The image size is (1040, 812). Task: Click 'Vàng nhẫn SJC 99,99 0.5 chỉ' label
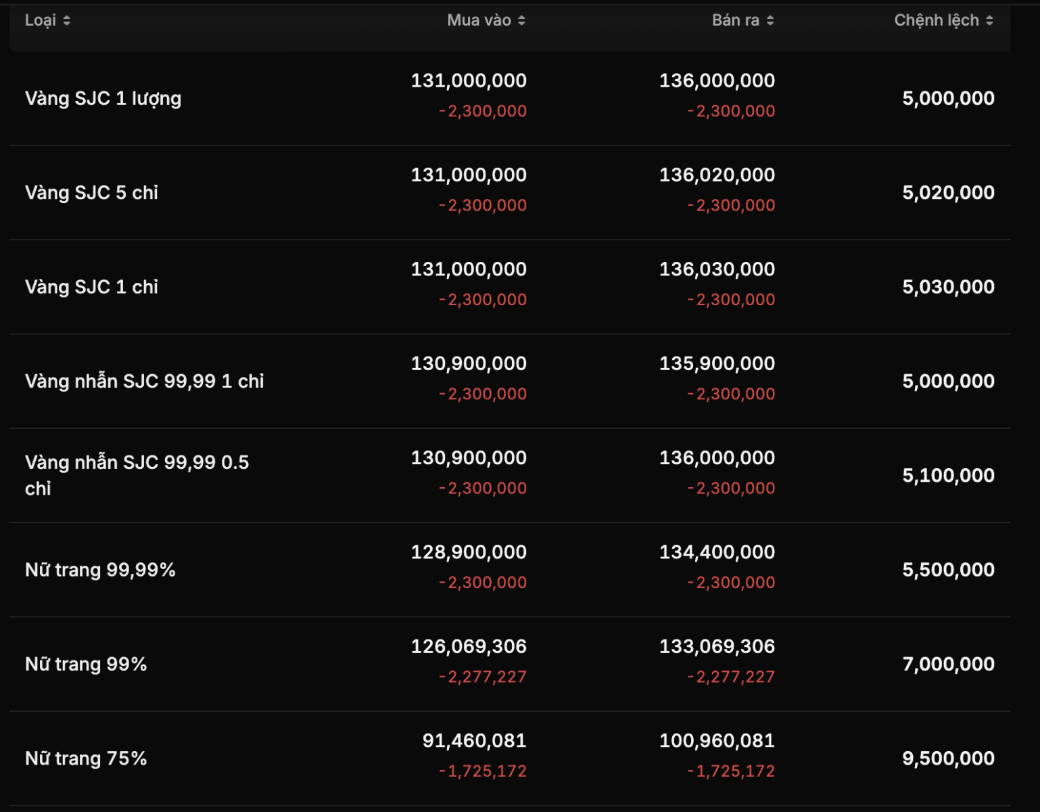click(x=137, y=476)
